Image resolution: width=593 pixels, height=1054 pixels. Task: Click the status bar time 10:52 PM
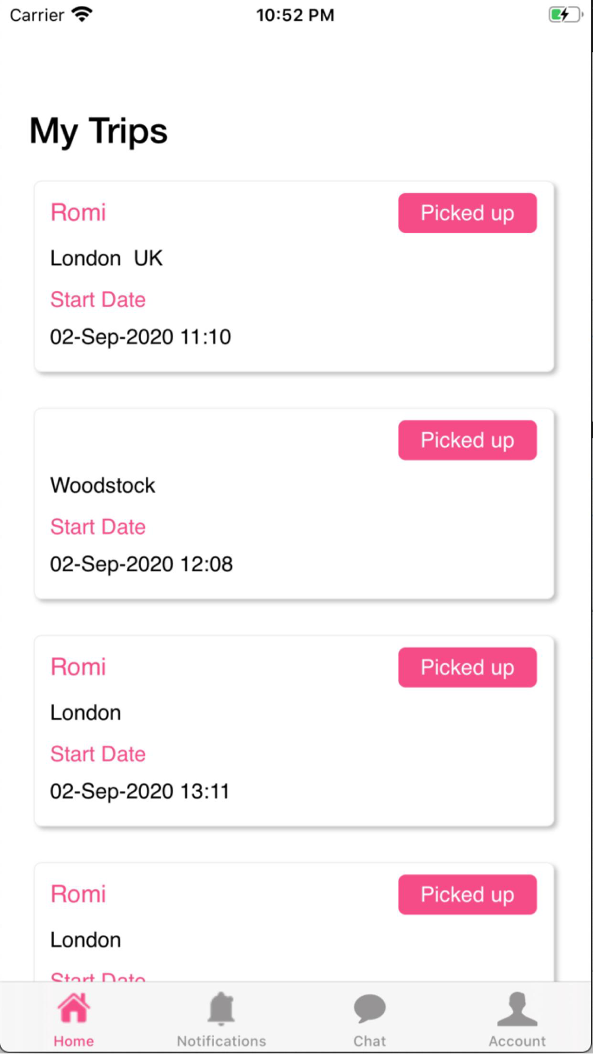295,15
